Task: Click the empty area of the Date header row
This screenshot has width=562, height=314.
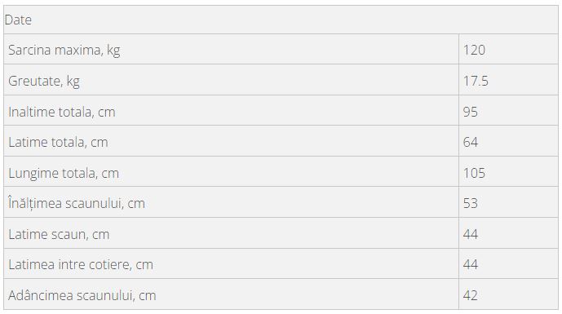Action: pos(294,20)
